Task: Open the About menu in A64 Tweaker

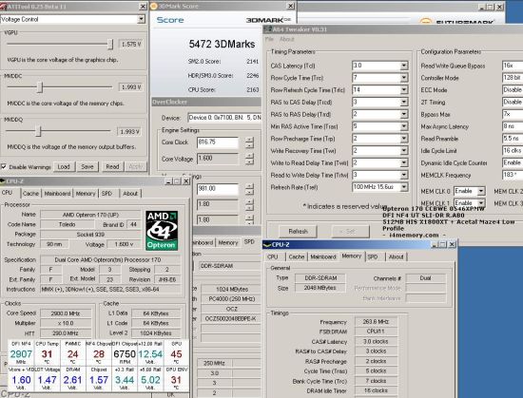Action: click(286, 39)
